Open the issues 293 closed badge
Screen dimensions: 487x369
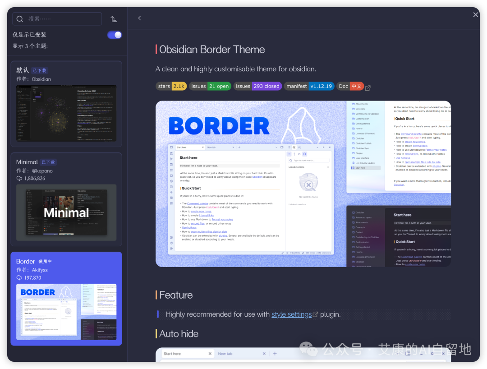click(257, 86)
